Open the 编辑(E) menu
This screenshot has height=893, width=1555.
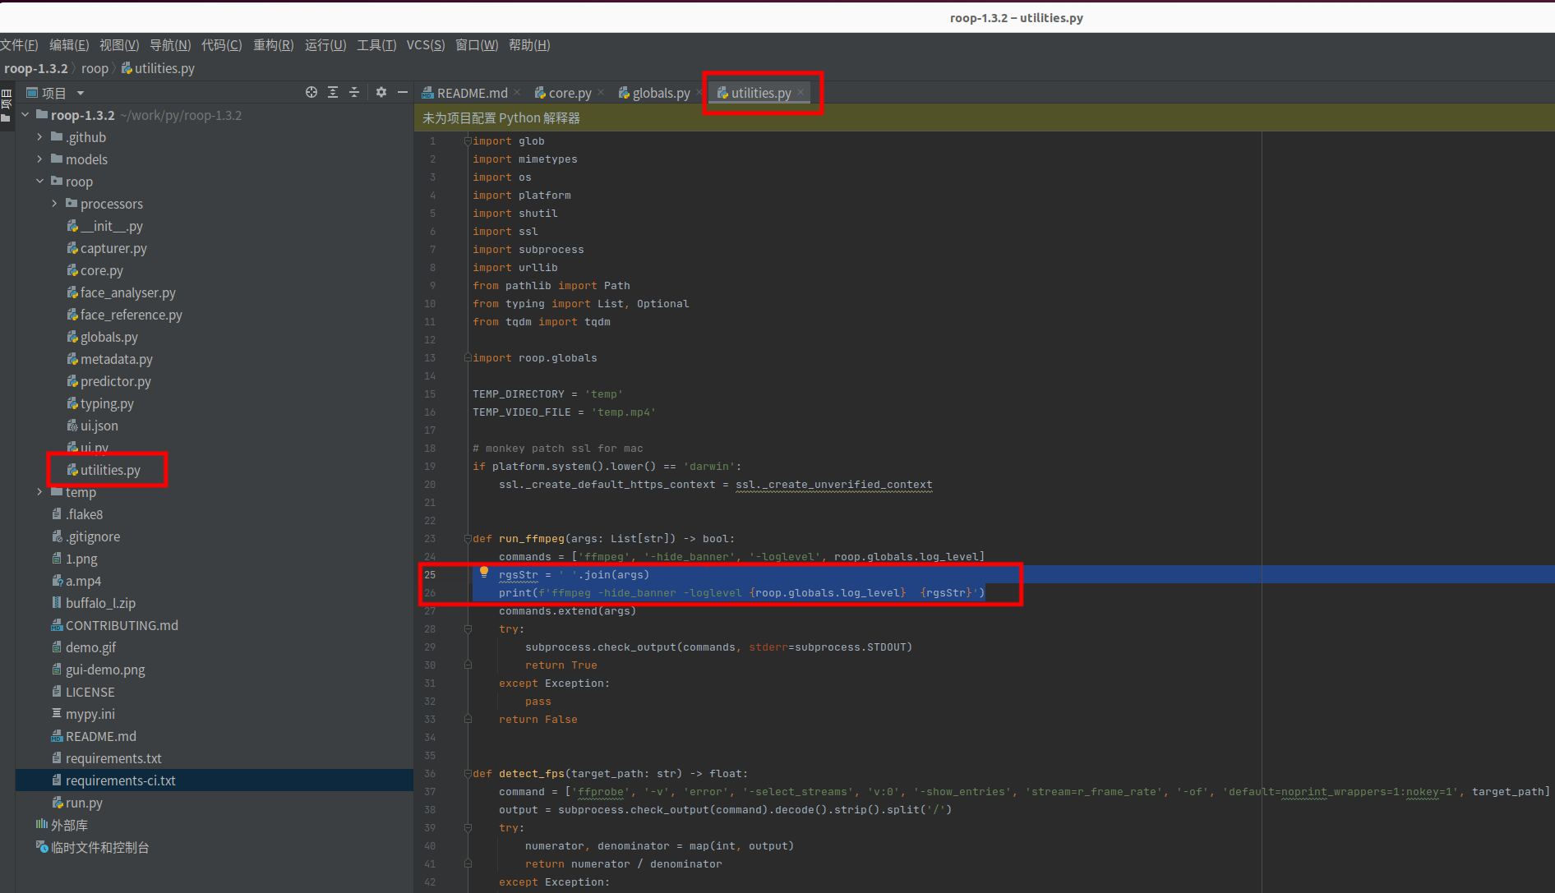coord(69,45)
